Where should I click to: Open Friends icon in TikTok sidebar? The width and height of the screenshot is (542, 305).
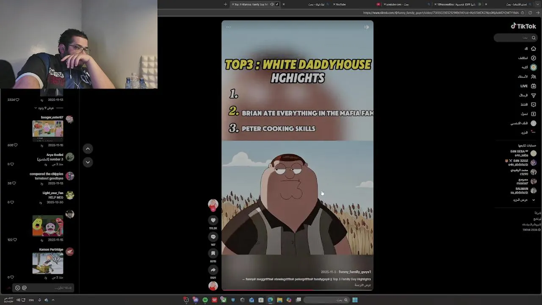coord(533,77)
